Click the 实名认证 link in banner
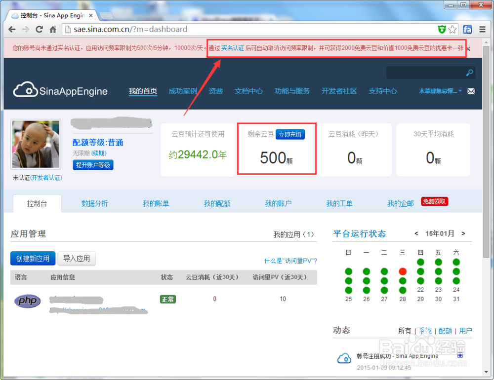This screenshot has height=380, width=494. pyautogui.click(x=233, y=48)
